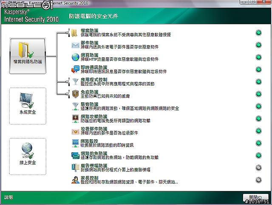Open the 說明 help link
Image resolution: width=272 pixels, height=205 pixels.
point(8,197)
